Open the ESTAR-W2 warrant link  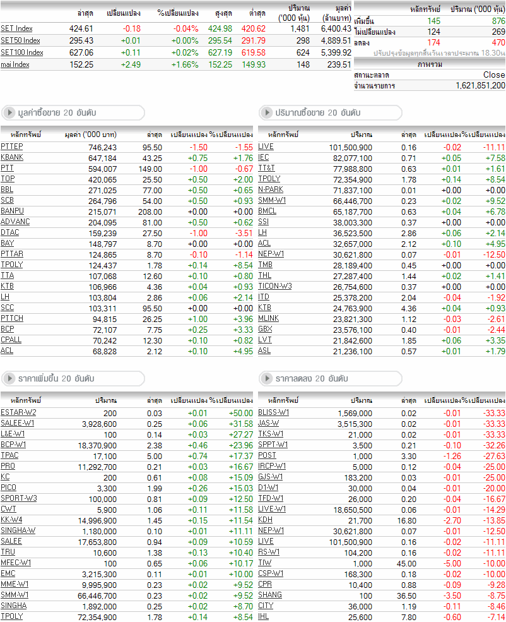tap(18, 412)
